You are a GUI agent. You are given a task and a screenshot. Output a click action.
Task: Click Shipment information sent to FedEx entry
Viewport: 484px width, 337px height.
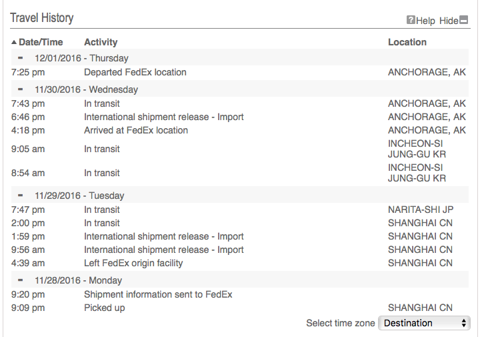click(158, 294)
